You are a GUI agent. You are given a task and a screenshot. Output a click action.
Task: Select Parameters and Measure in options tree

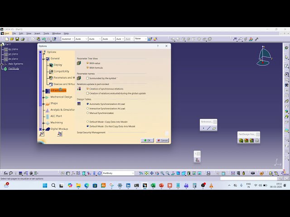64,78
